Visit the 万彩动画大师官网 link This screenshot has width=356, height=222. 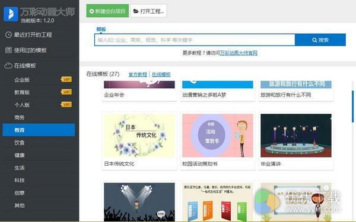(x=239, y=53)
